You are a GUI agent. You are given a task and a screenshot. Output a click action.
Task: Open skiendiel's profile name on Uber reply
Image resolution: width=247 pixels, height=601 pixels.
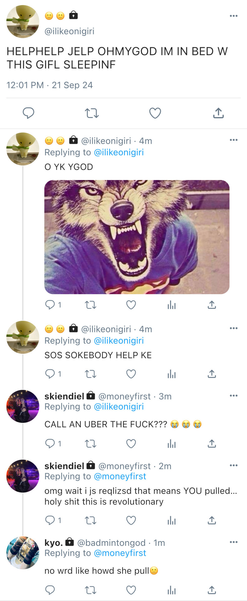point(64,396)
